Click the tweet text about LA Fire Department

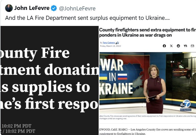point(87,18)
